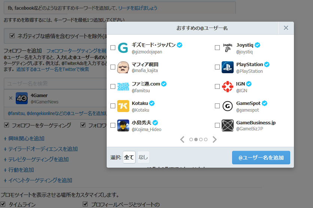Select なし button
Screen dimensions: 313x208
(143, 157)
